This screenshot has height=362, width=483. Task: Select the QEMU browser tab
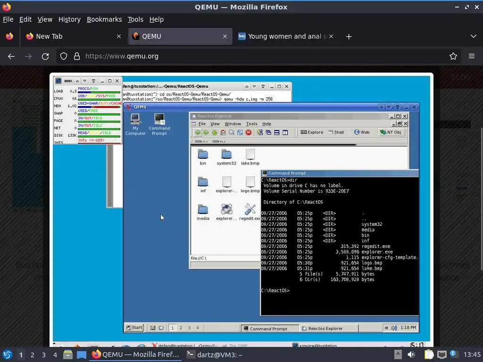pyautogui.click(x=180, y=36)
